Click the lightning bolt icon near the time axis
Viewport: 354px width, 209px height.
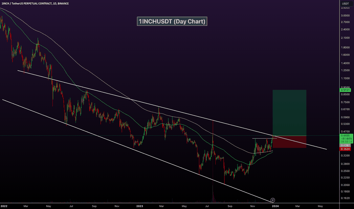click(273, 200)
